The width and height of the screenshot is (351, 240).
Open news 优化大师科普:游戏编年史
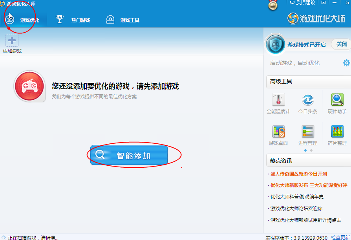click(x=297, y=197)
